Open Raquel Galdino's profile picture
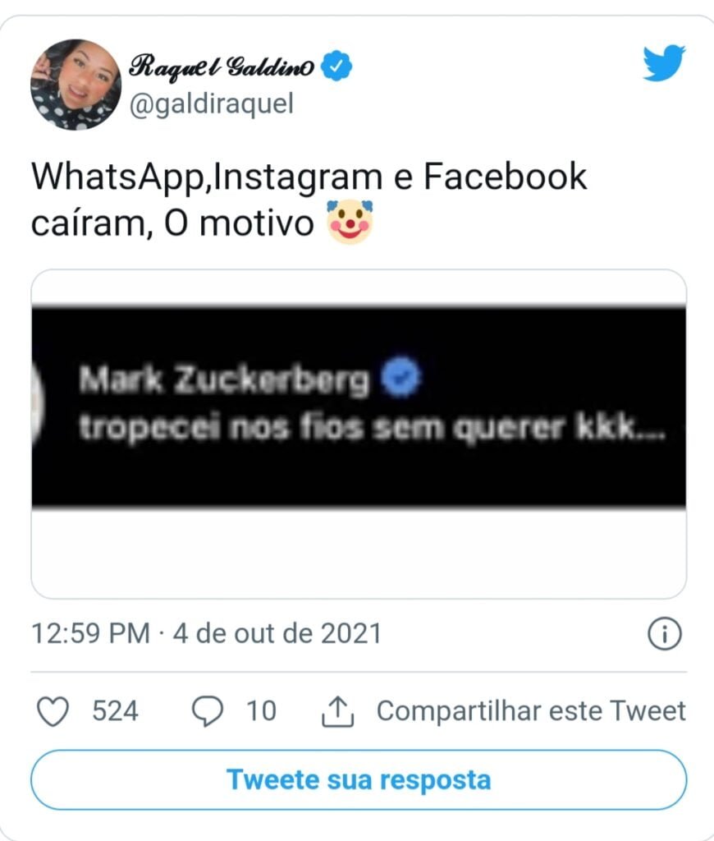The height and width of the screenshot is (841, 714). (x=76, y=85)
